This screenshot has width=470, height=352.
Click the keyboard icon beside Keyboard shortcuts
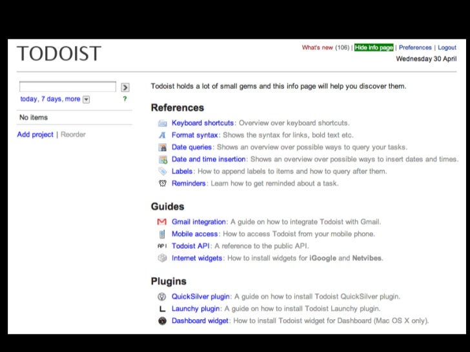click(x=163, y=123)
